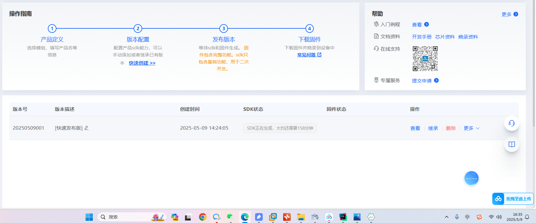This screenshot has height=223, width=536.
Task: Open the 烧录资料 document link
Action: pyautogui.click(x=468, y=37)
